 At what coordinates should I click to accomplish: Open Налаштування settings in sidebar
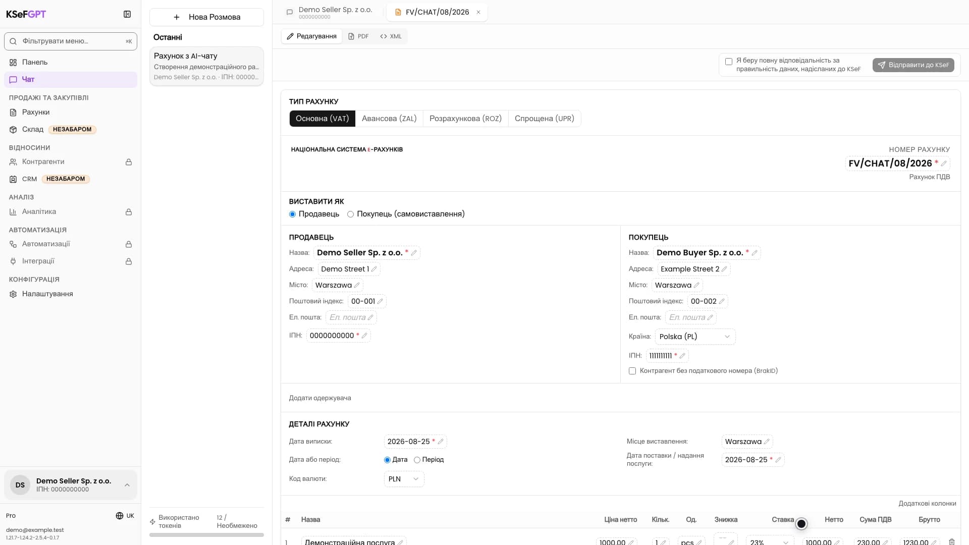70,294
